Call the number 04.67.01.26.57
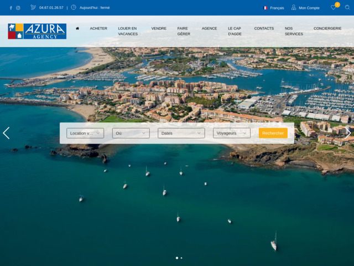 pos(51,8)
